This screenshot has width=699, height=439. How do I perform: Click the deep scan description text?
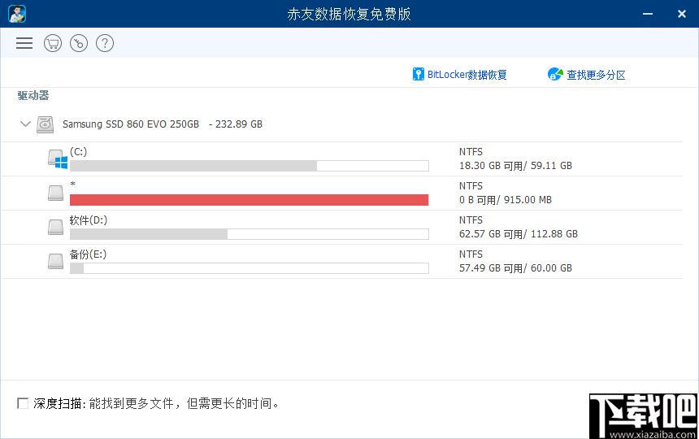click(x=185, y=404)
